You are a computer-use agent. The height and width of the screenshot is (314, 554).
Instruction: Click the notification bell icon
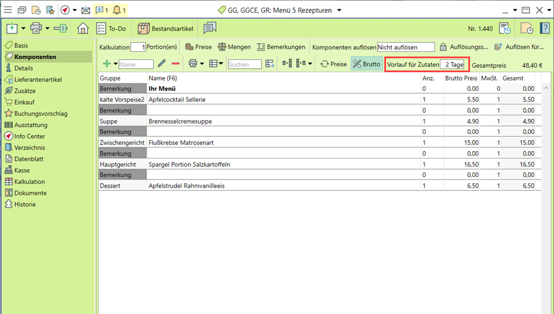pos(117,10)
